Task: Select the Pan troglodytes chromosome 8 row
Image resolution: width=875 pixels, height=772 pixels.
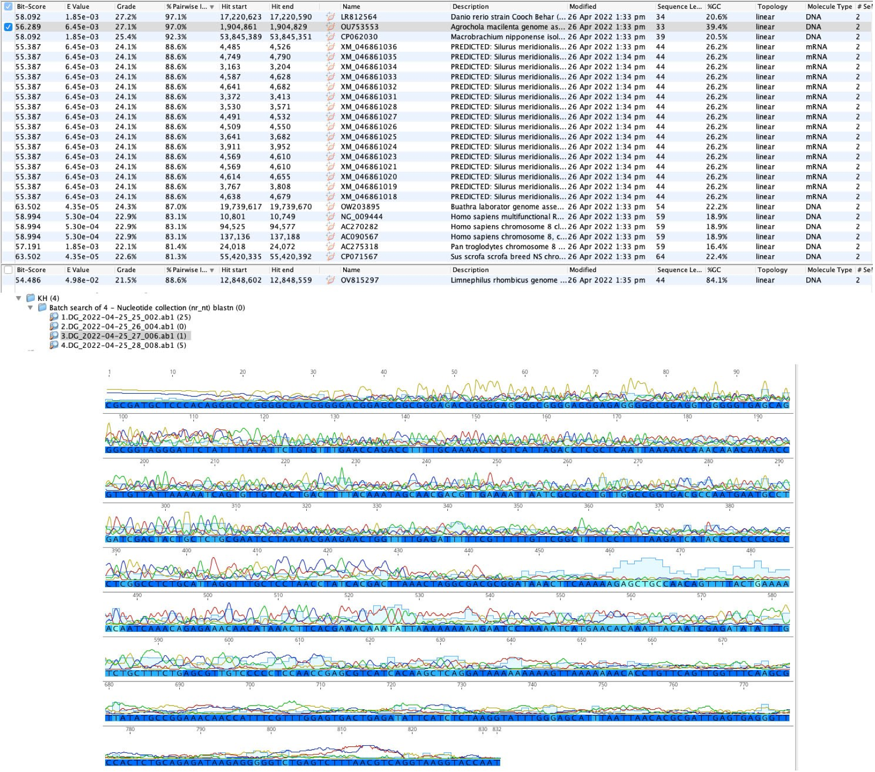Action: point(437,247)
